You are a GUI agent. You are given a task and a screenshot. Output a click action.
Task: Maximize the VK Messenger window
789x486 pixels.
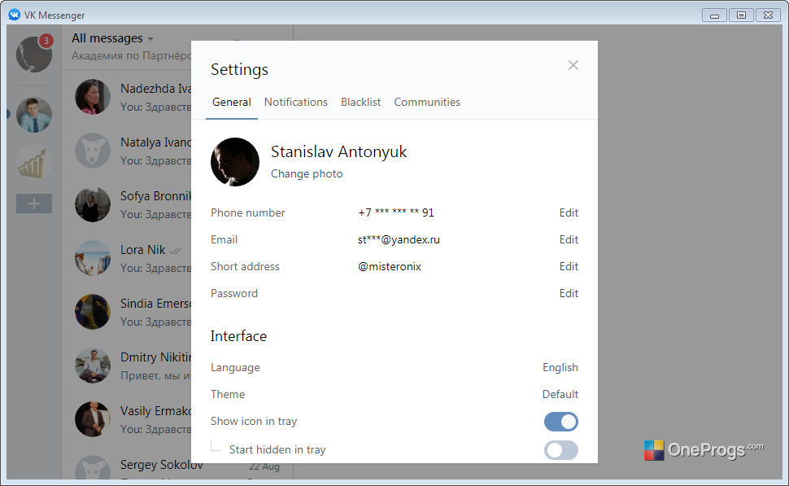[x=741, y=15]
